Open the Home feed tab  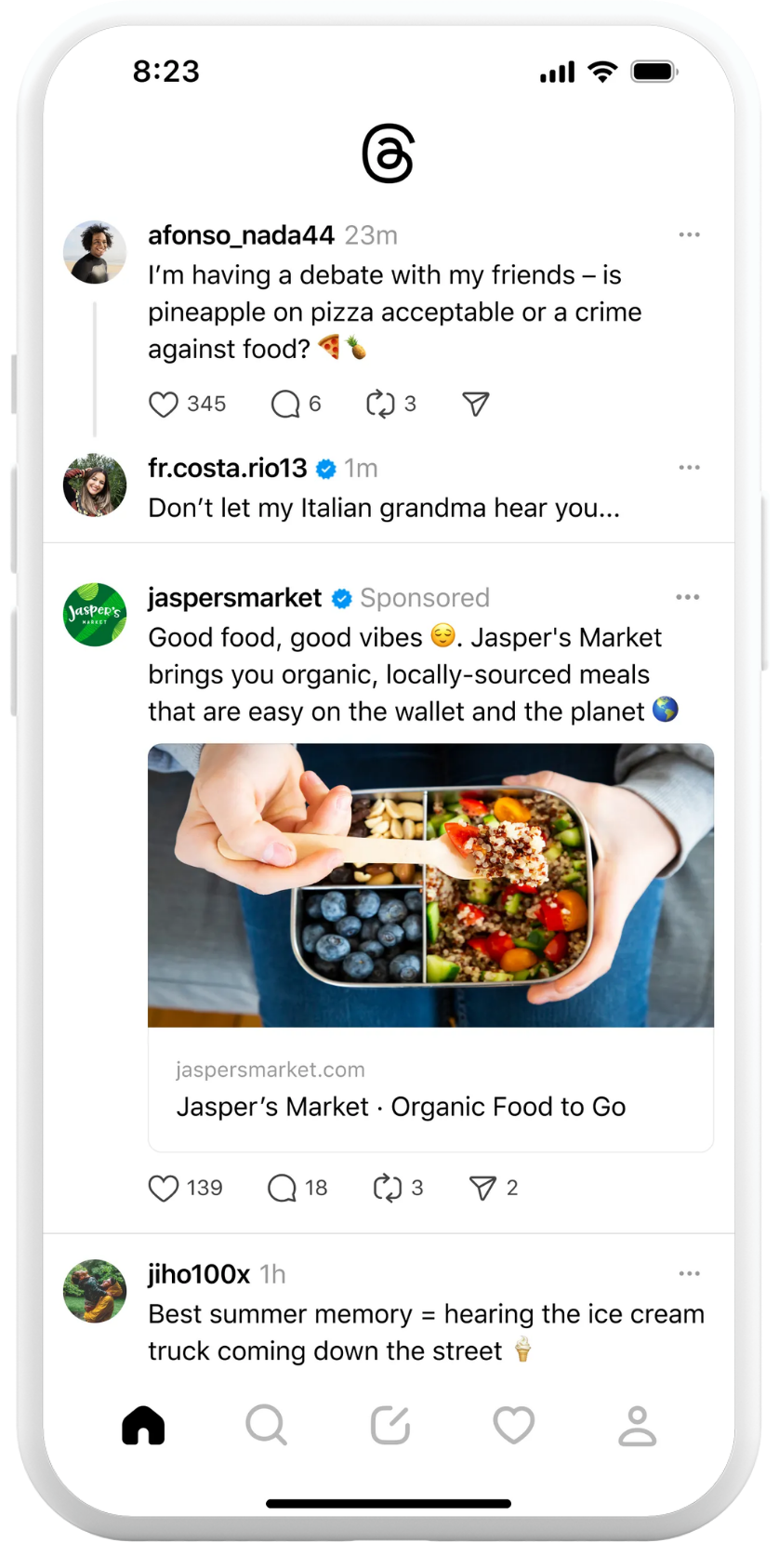pyautogui.click(x=143, y=1425)
